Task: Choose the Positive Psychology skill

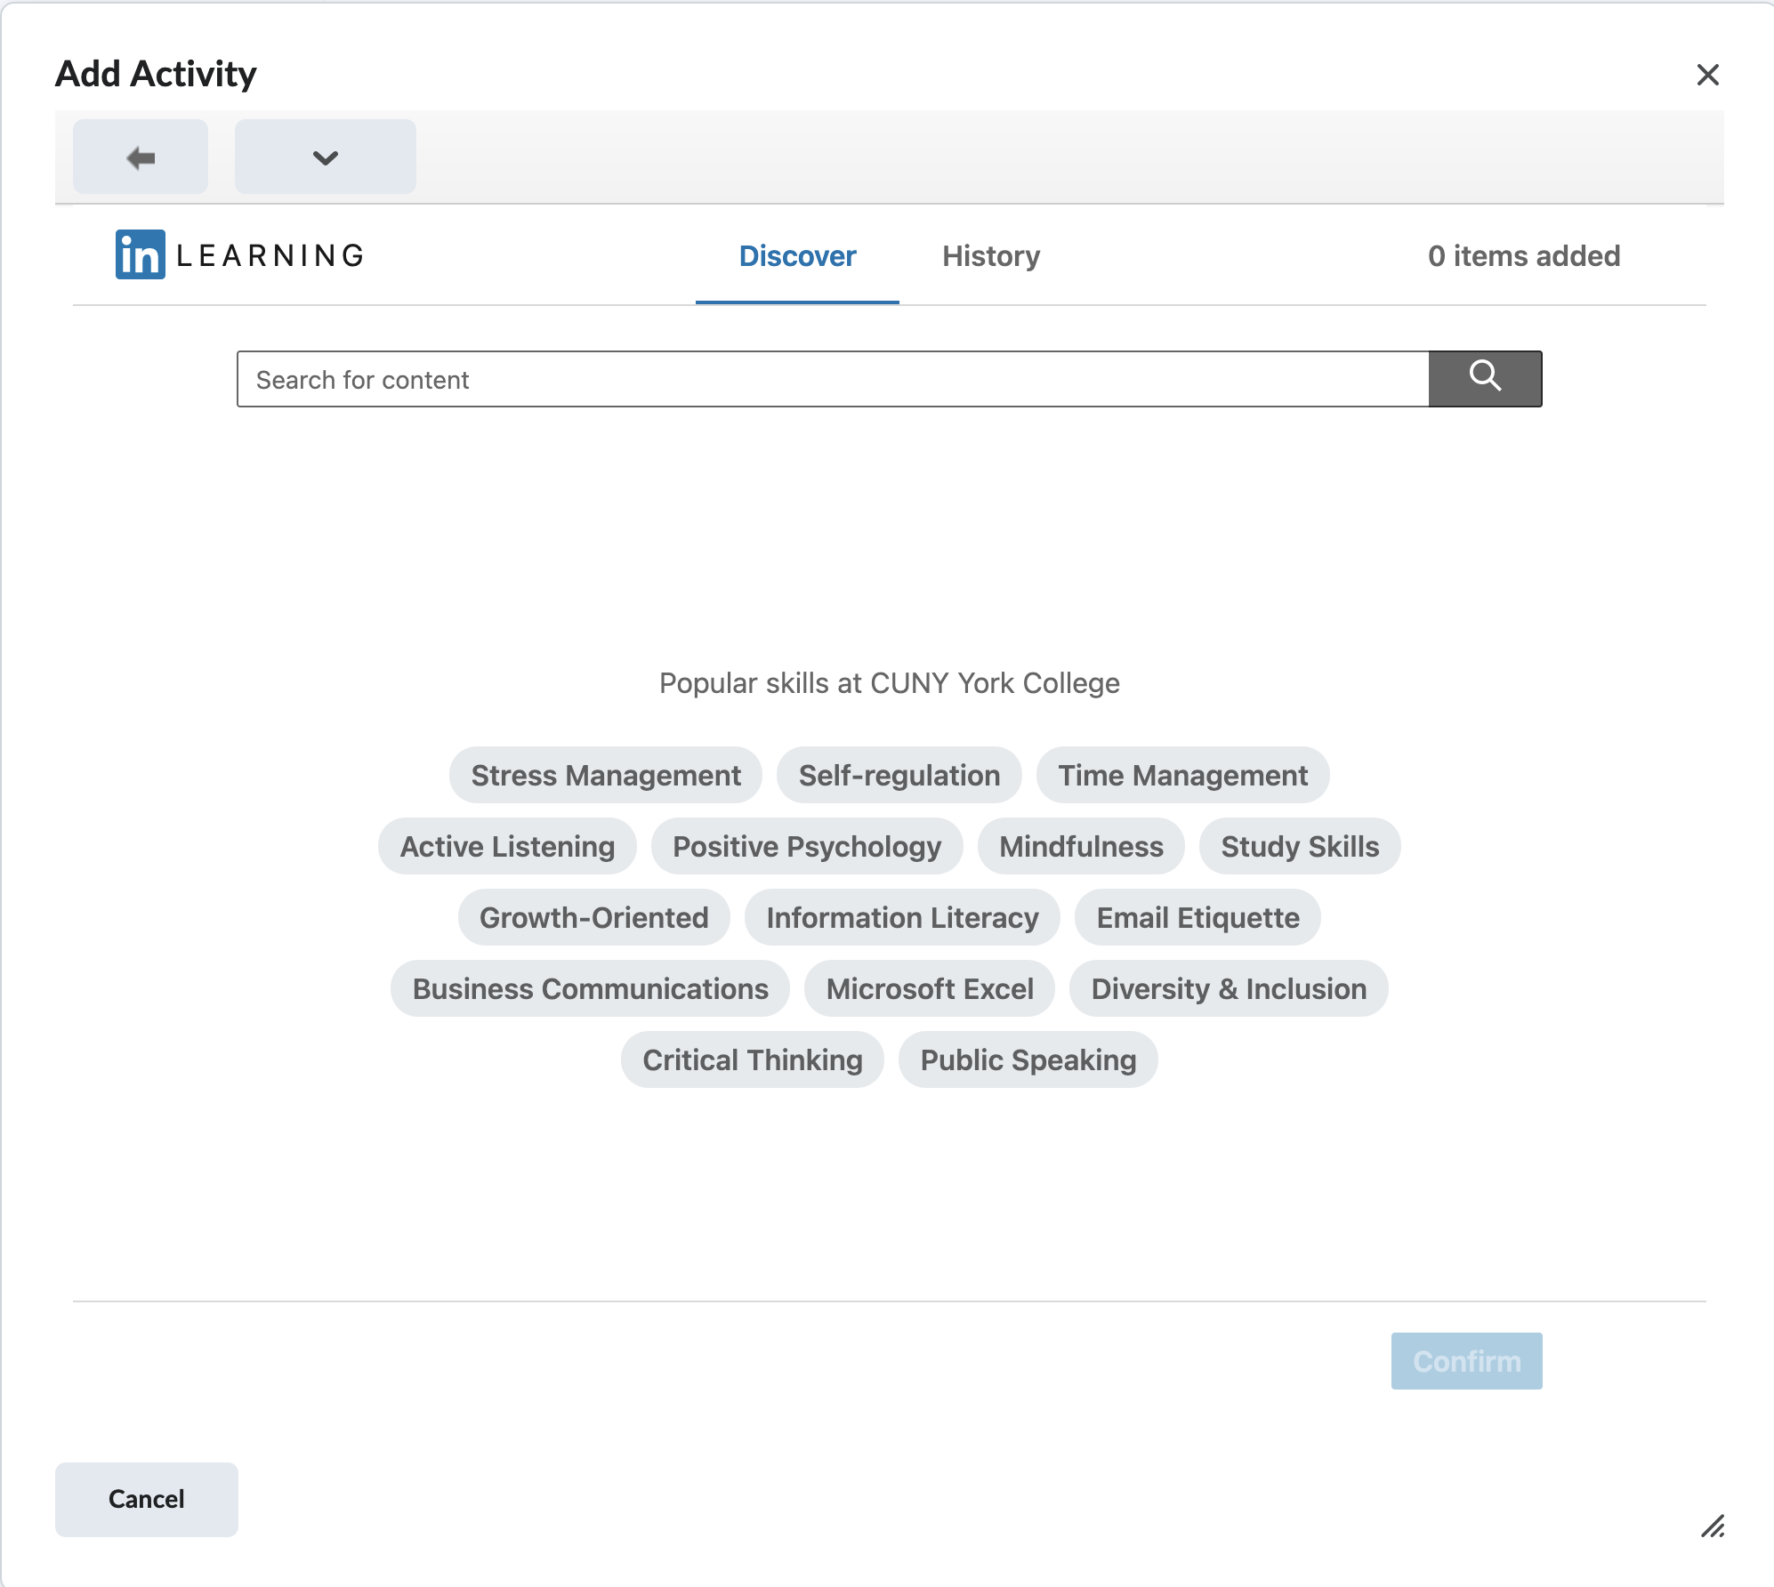Action: click(x=807, y=846)
